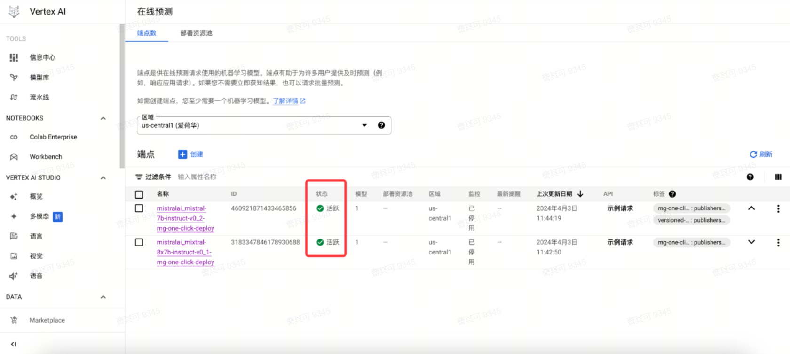The height and width of the screenshot is (354, 790).
Task: Collapse the sidebar navigation panel
Action: click(x=14, y=344)
